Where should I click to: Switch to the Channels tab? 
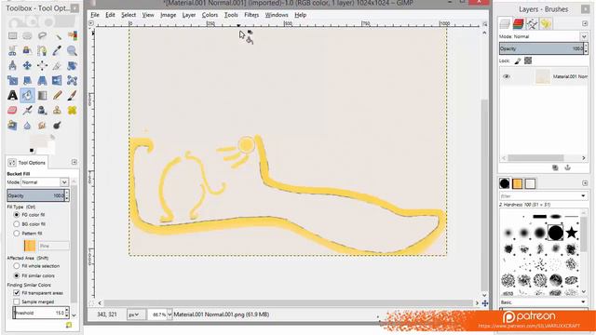tap(518, 23)
